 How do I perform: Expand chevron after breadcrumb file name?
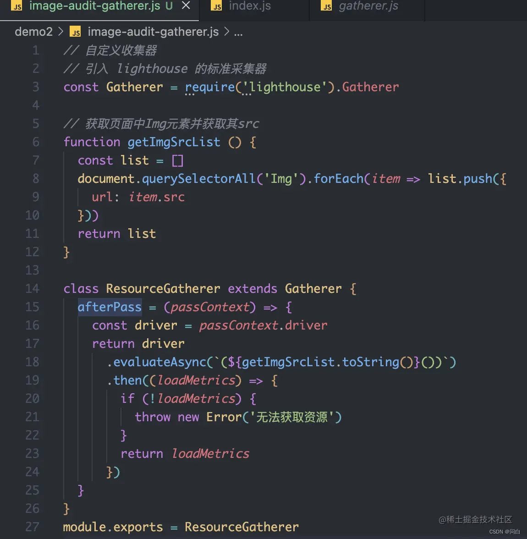[x=226, y=31]
